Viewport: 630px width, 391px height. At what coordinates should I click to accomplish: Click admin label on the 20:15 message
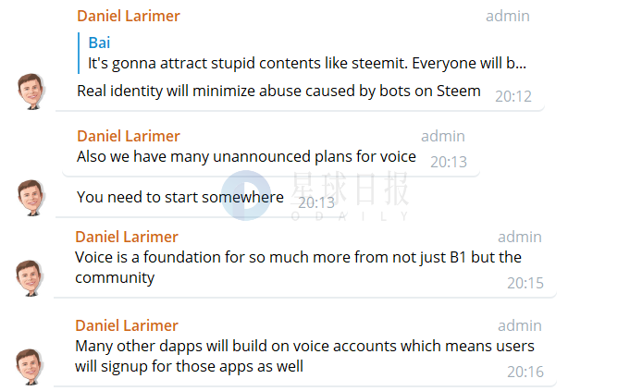[520, 237]
